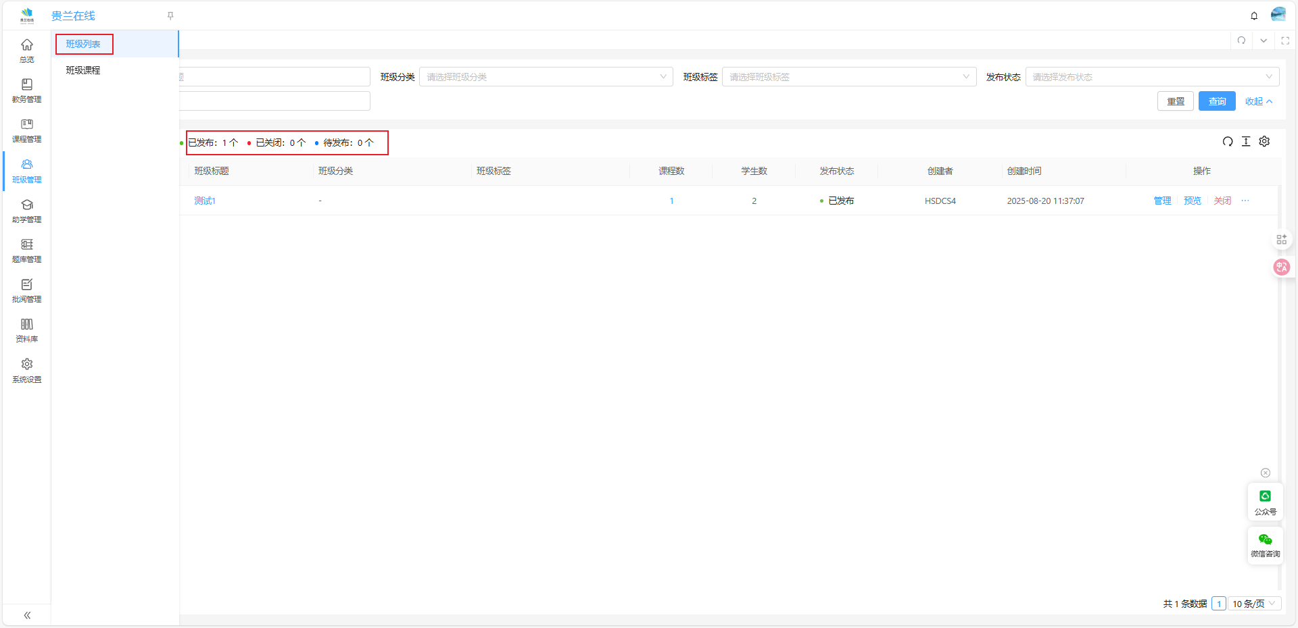Pin the sidebar menu with pin icon
The image size is (1298, 628).
170,16
